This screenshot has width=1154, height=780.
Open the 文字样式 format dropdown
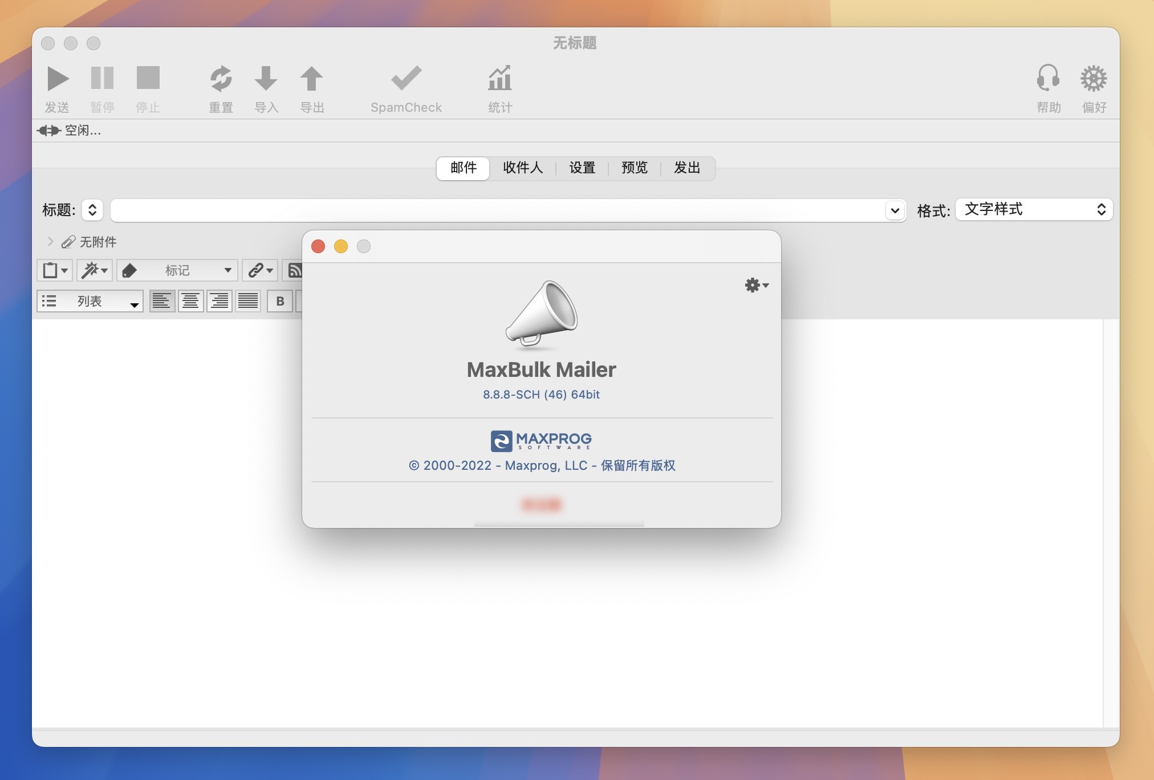coord(1034,209)
